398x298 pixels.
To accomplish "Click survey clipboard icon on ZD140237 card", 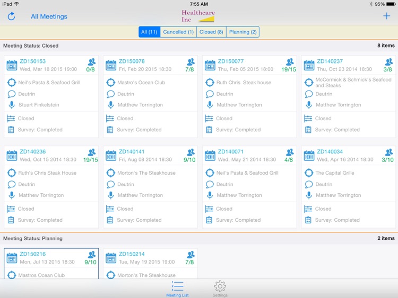I will (x=308, y=130).
